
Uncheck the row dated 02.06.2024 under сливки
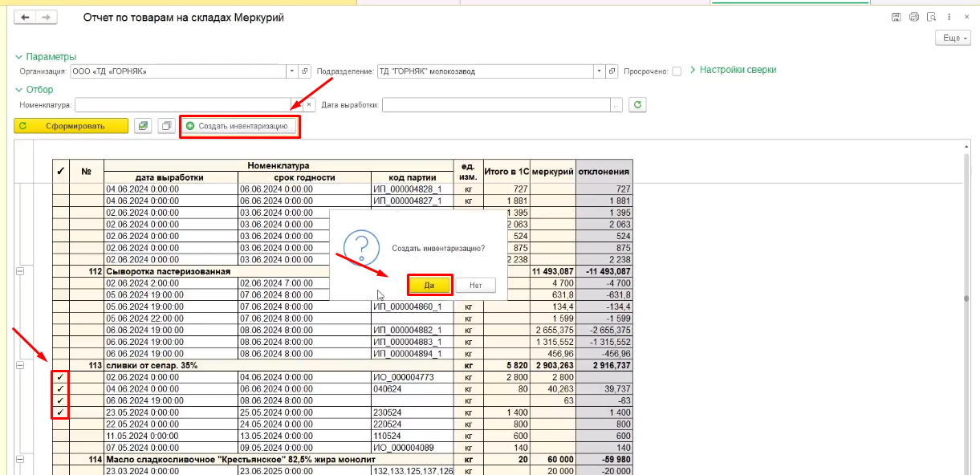60,376
